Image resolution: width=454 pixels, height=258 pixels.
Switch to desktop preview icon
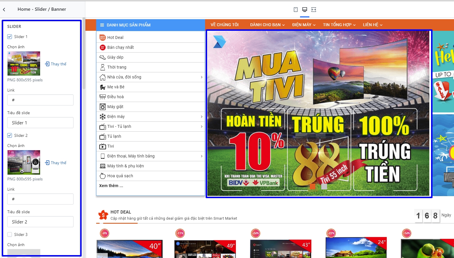[x=305, y=10]
